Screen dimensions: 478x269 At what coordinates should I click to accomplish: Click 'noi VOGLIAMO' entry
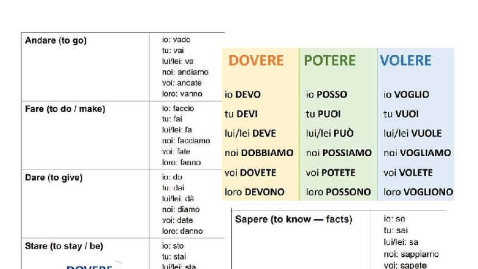pos(417,153)
